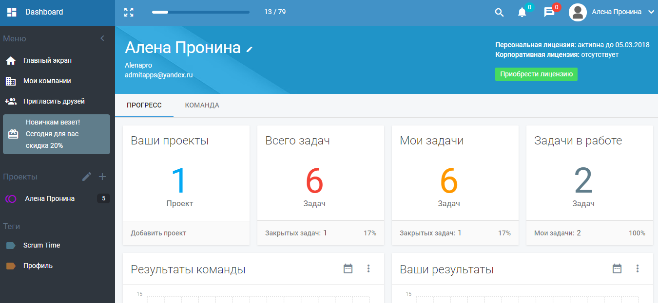The width and height of the screenshot is (658, 303).
Task: Collapse the Меню sidebar chevron
Action: 102,38
